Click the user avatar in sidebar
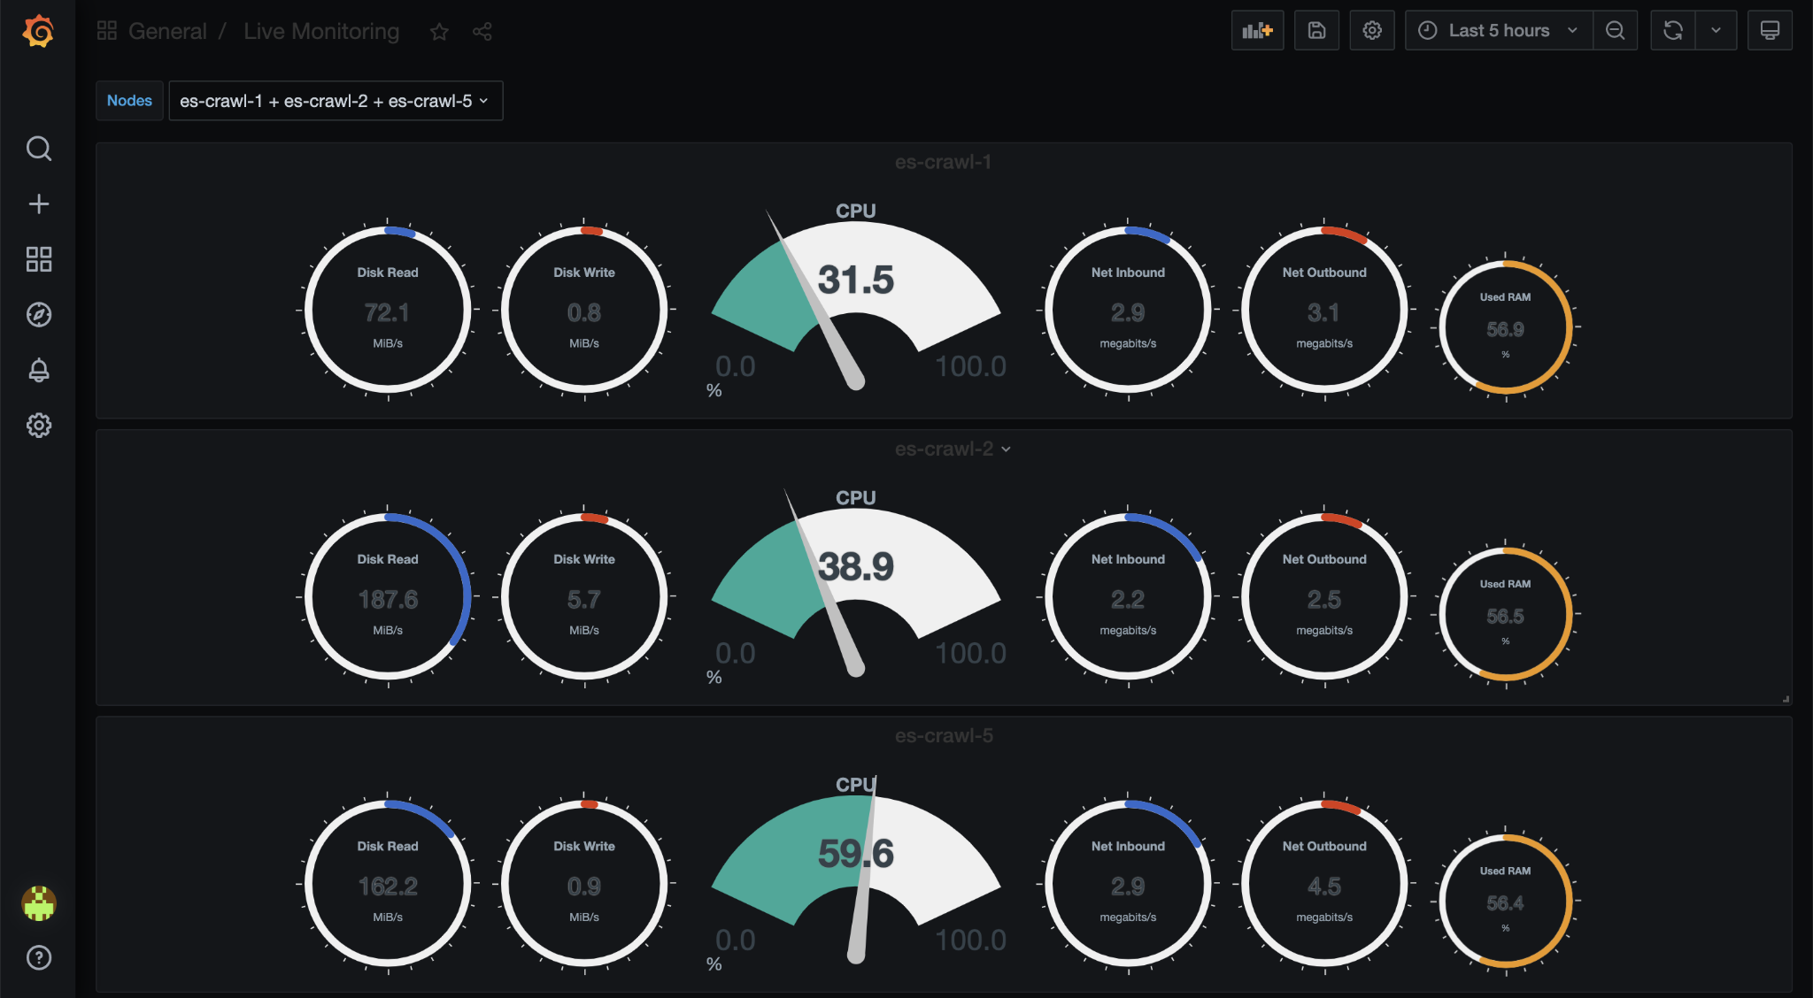1813x998 pixels. (38, 903)
